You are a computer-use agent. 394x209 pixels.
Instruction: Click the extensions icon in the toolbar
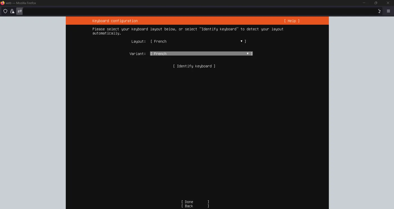click(x=379, y=11)
